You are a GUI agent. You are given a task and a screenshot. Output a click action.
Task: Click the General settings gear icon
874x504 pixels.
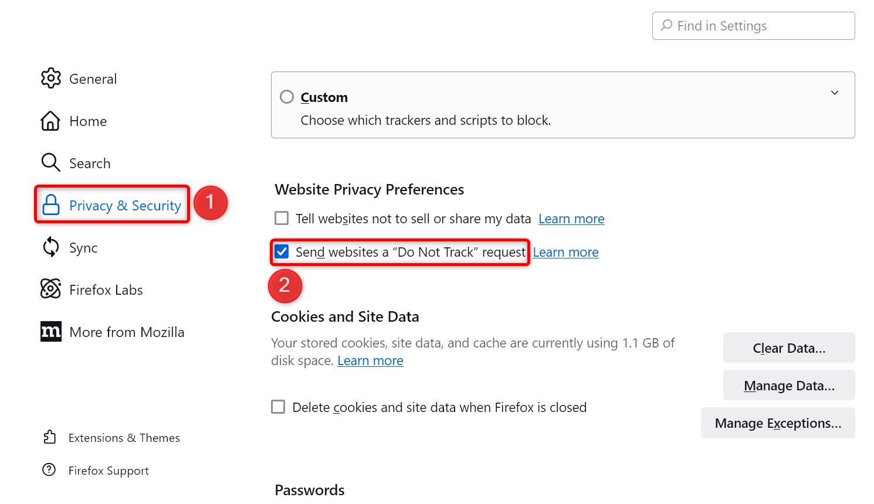click(x=51, y=79)
